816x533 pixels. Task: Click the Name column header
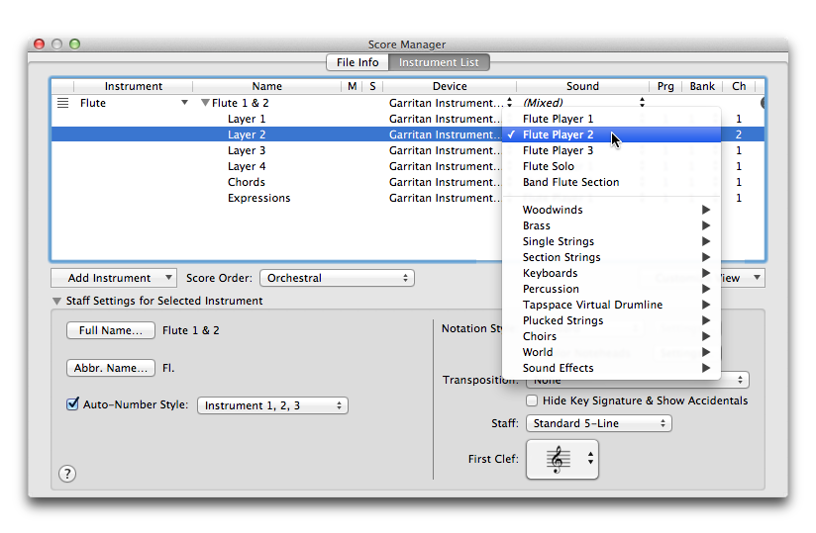(x=267, y=86)
